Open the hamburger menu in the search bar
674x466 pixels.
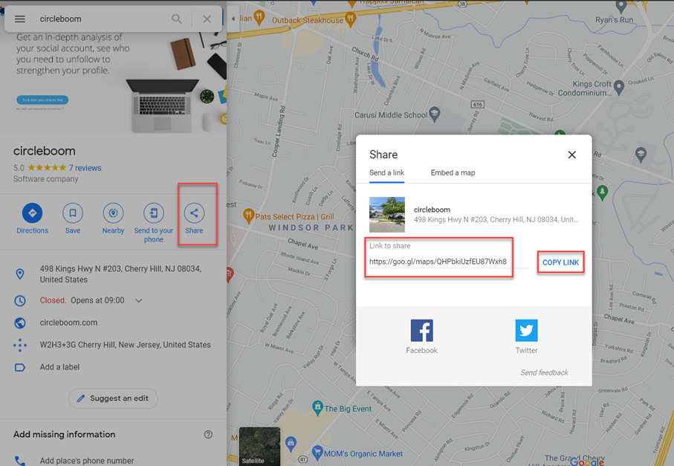pyautogui.click(x=20, y=19)
